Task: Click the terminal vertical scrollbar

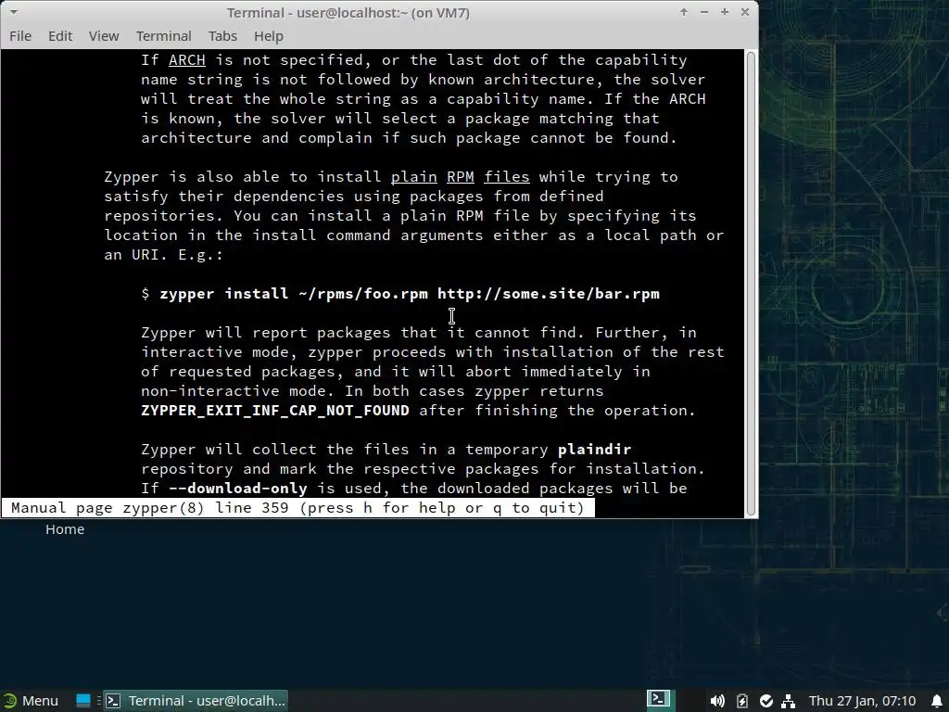Action: [751, 284]
